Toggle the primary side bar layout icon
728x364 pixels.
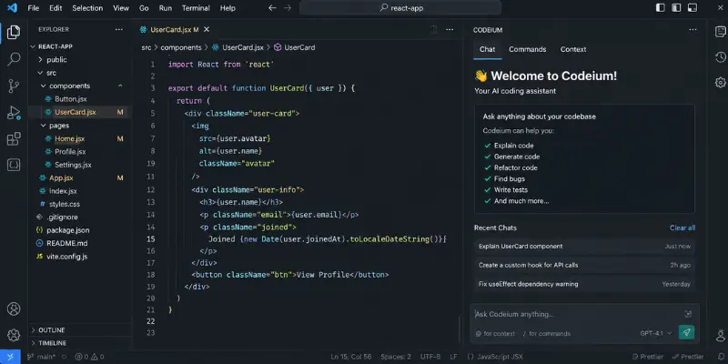pos(661,8)
